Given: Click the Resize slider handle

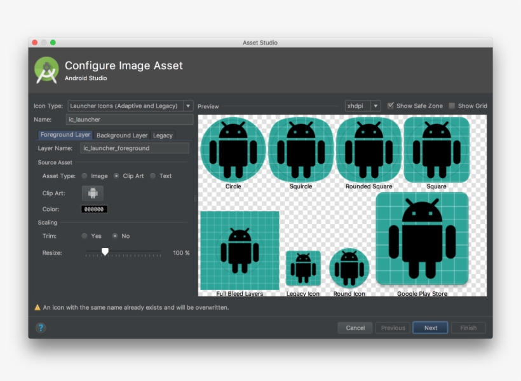Looking at the screenshot, I should click(105, 251).
